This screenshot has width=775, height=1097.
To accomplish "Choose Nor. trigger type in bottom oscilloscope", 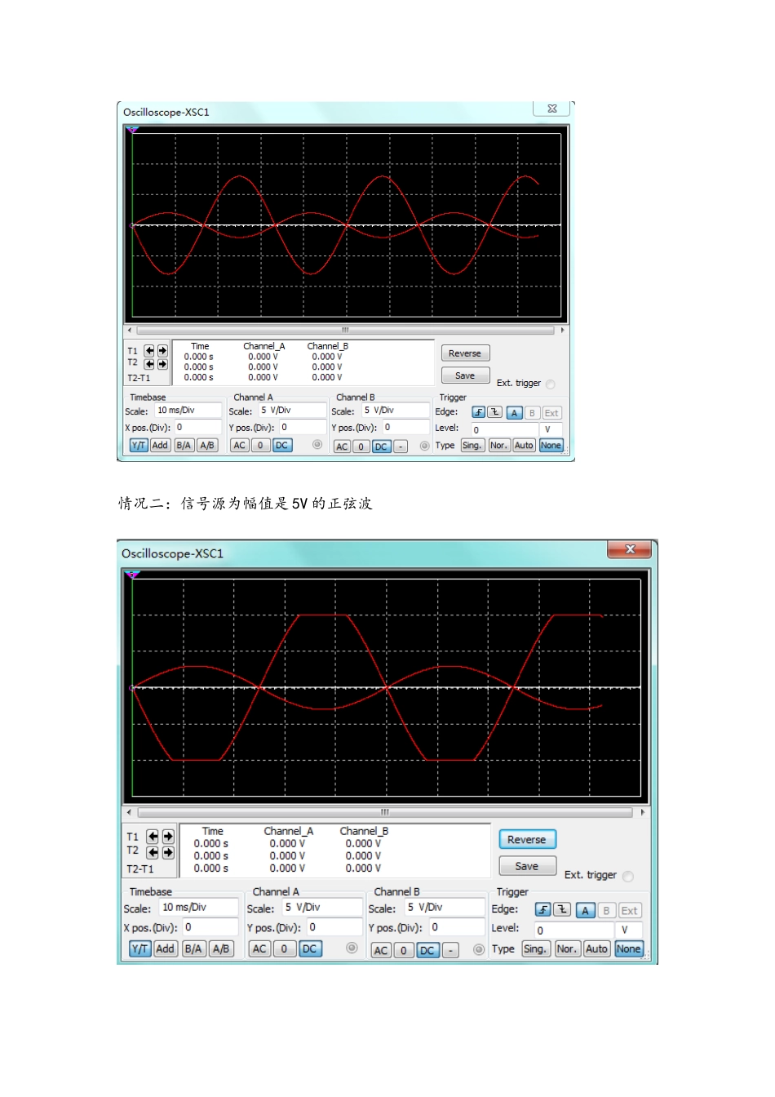I will 567,949.
